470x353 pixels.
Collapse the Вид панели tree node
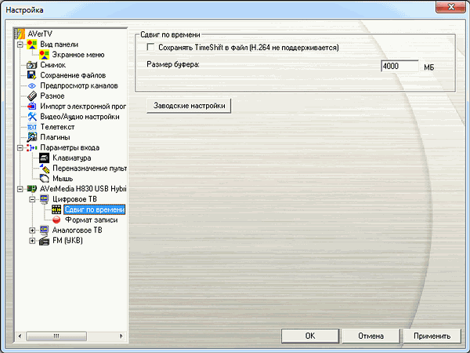[20, 45]
